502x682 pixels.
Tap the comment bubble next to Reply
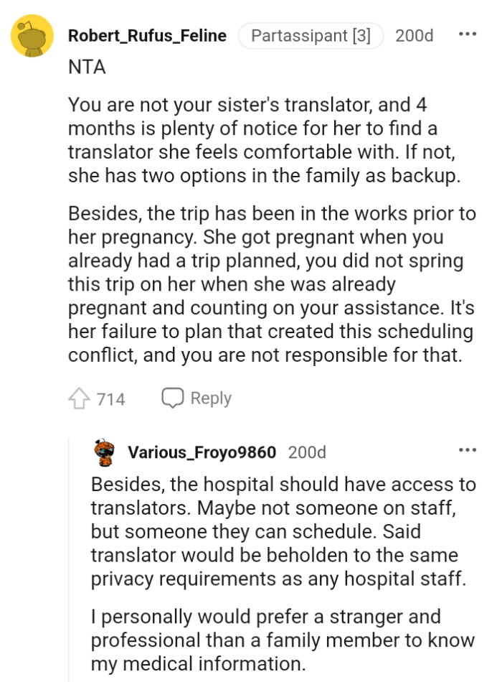click(x=172, y=397)
